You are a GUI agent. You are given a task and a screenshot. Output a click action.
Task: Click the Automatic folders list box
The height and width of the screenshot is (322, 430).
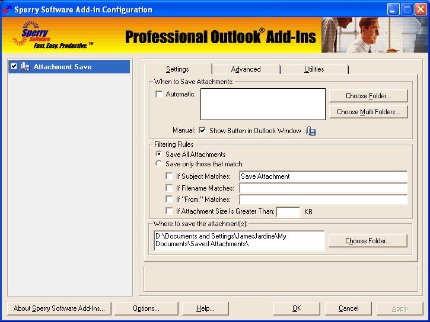tap(263, 104)
